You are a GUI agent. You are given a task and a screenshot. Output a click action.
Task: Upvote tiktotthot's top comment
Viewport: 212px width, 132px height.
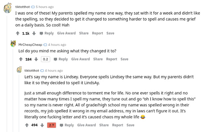18,33
